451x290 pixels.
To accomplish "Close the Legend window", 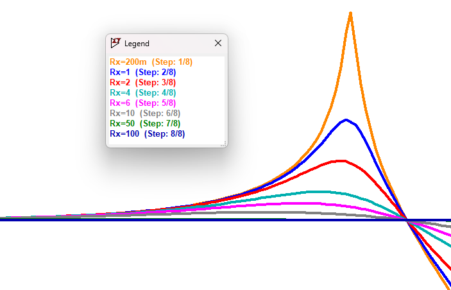I will pos(218,43).
